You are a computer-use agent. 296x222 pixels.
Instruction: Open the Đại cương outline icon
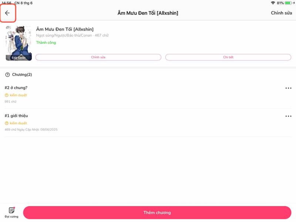11,212
